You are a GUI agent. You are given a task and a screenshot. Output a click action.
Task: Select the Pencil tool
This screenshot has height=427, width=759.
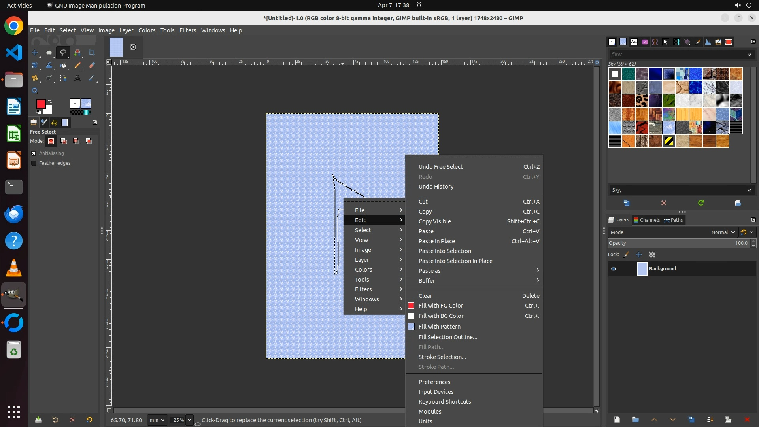(x=77, y=66)
